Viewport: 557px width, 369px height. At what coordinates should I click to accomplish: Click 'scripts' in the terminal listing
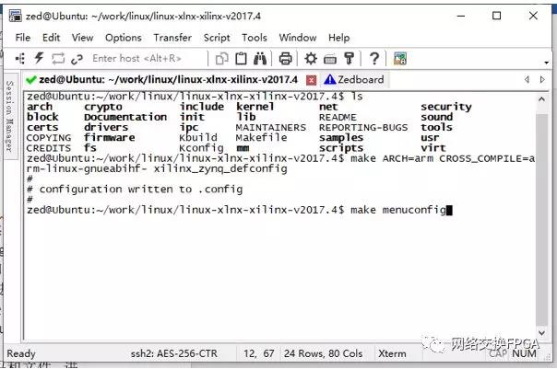(341, 148)
